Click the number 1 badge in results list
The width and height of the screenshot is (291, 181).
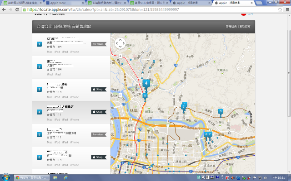point(39,44)
